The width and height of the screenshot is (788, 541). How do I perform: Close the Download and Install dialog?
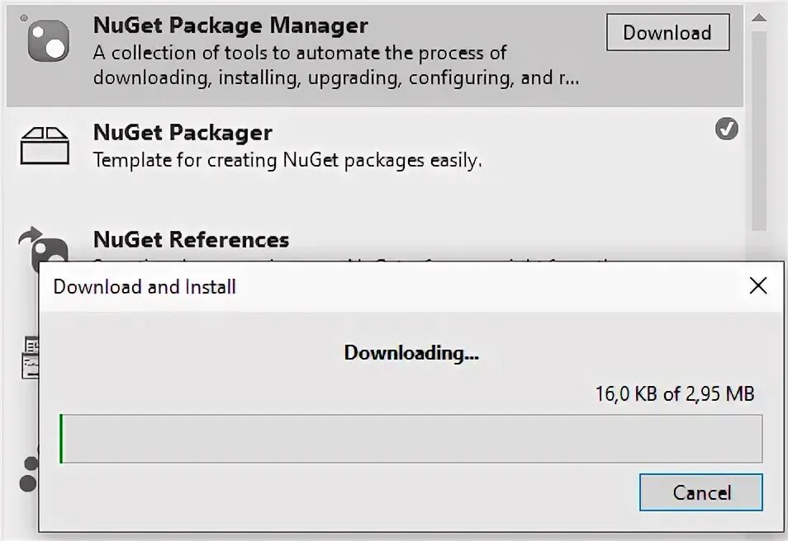757,286
